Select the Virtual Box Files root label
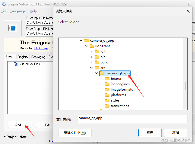This screenshot has height=144, width=195. 30,64
